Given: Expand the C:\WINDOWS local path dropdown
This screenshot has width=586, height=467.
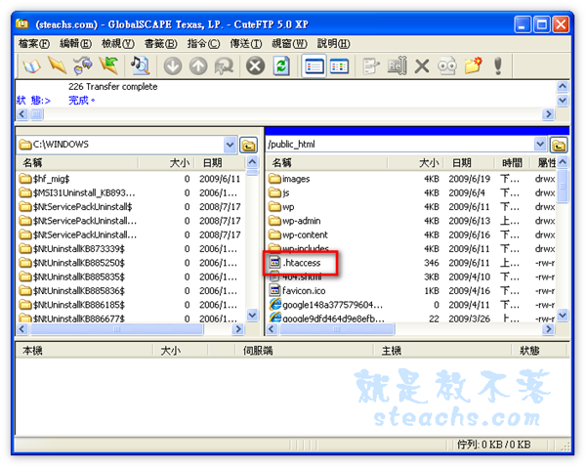Looking at the screenshot, I should (230, 145).
